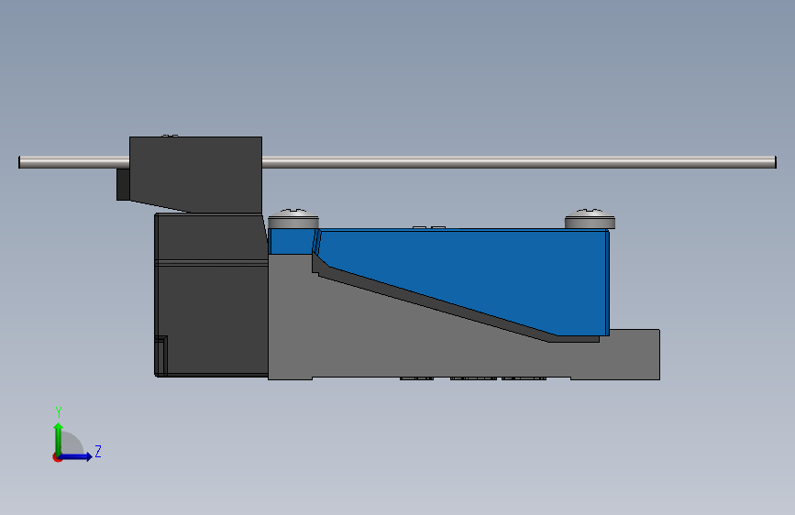Click the "Y" axis label
Screen dimensions: 795x515
point(59,412)
